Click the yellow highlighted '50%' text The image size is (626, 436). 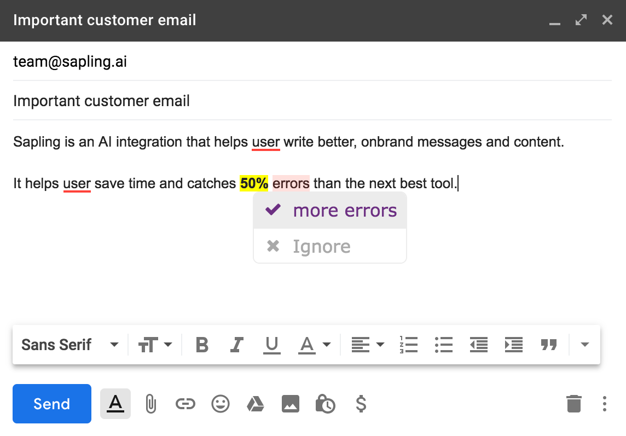pos(254,183)
